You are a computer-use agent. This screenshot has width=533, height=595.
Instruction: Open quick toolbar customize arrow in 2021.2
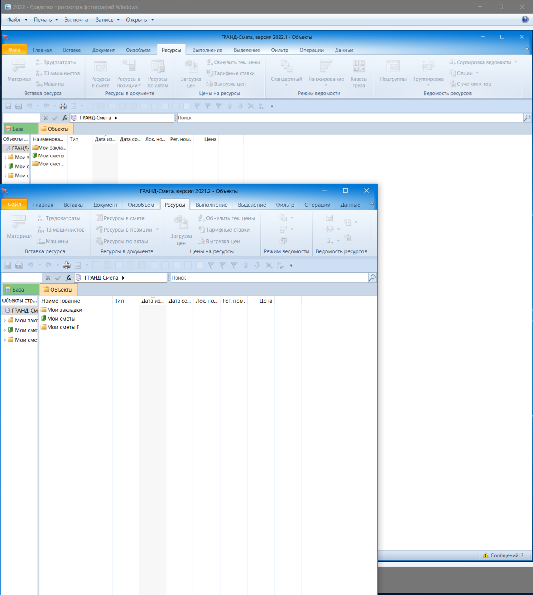point(291,265)
